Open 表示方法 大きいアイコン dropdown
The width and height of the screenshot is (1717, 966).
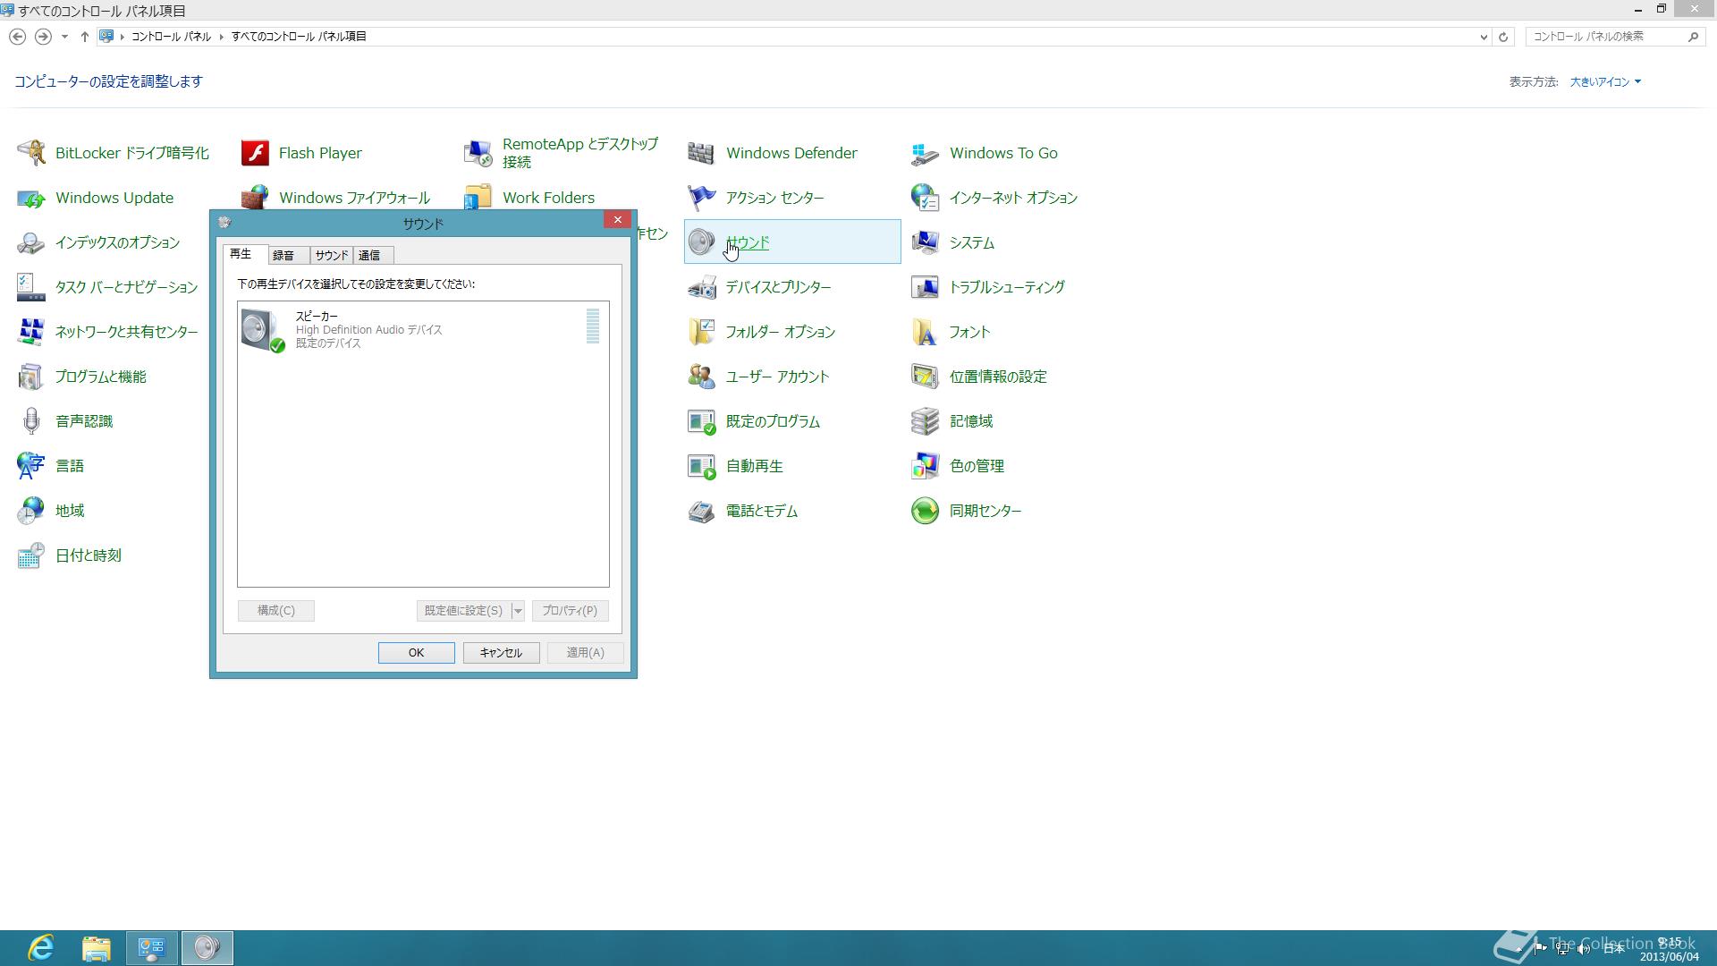click(x=1606, y=81)
